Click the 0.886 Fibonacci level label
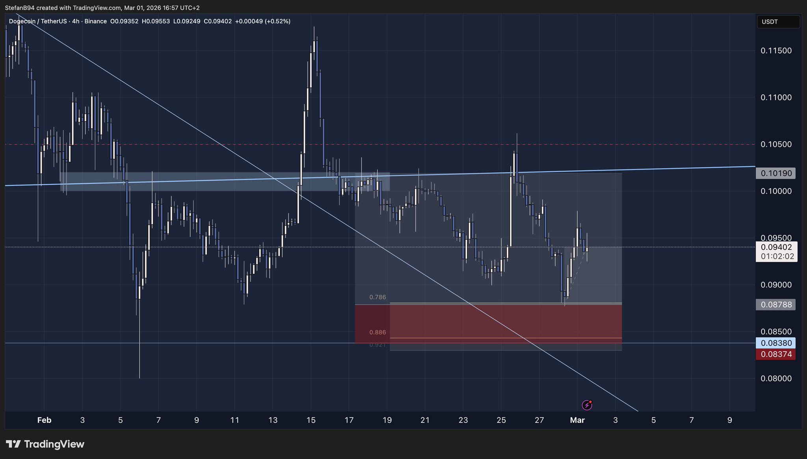 click(377, 332)
